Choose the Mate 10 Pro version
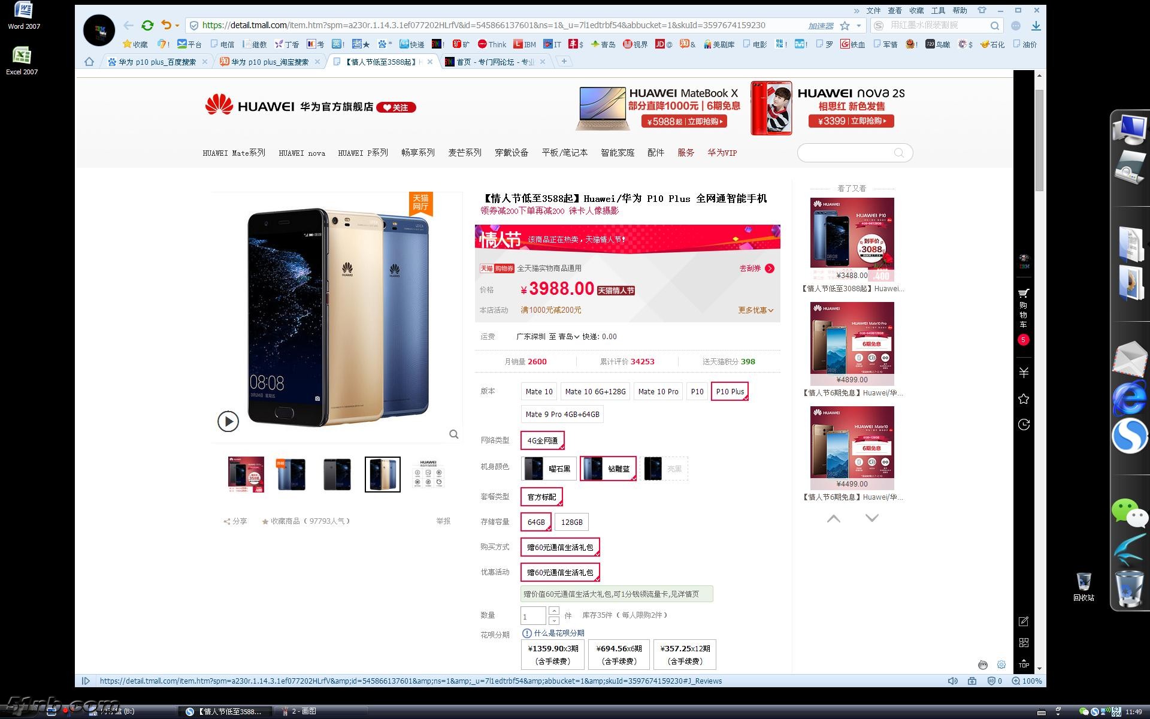 click(658, 392)
